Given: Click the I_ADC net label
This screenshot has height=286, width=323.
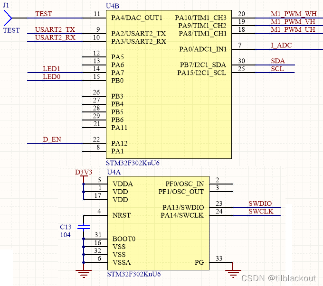Looking at the screenshot, I should click(281, 45).
